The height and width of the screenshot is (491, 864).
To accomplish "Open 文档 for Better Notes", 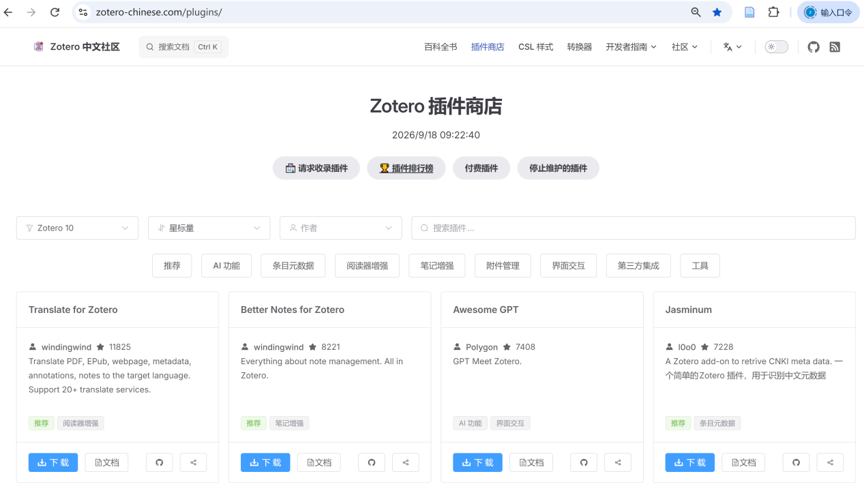I will coord(319,462).
